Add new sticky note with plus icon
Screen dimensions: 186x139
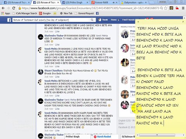138,22
